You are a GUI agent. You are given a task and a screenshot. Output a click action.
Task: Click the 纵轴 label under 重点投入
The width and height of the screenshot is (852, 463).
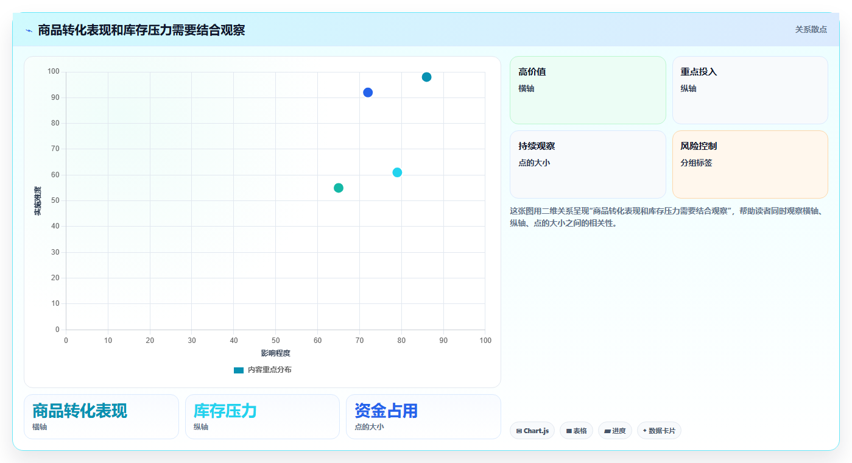tap(688, 89)
